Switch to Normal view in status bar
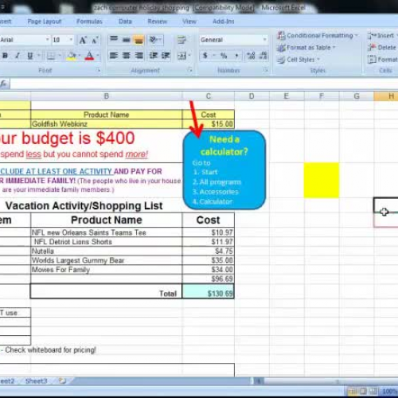Screen dimensions: 398x398 click(353, 392)
